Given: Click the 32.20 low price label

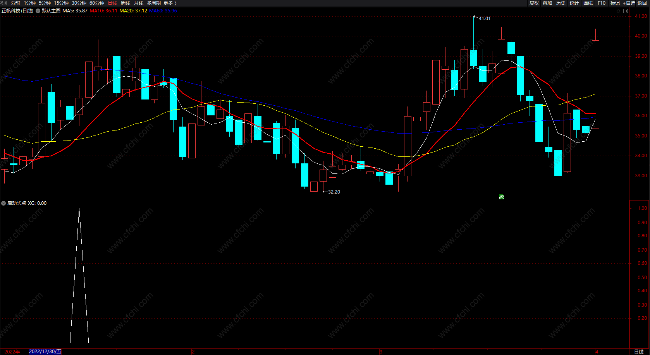Looking at the screenshot, I should [334, 192].
